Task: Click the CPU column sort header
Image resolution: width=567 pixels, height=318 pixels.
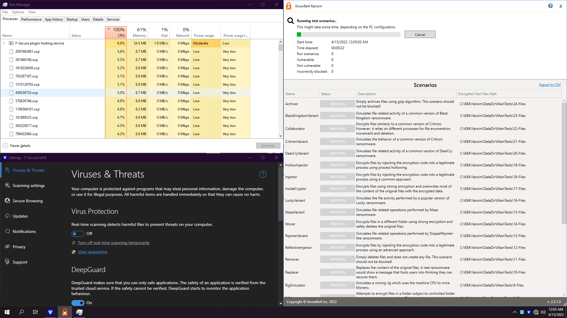Action: click(x=116, y=32)
